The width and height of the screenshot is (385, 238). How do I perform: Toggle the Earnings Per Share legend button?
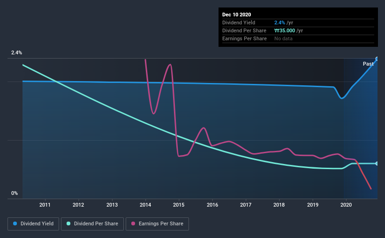point(157,224)
